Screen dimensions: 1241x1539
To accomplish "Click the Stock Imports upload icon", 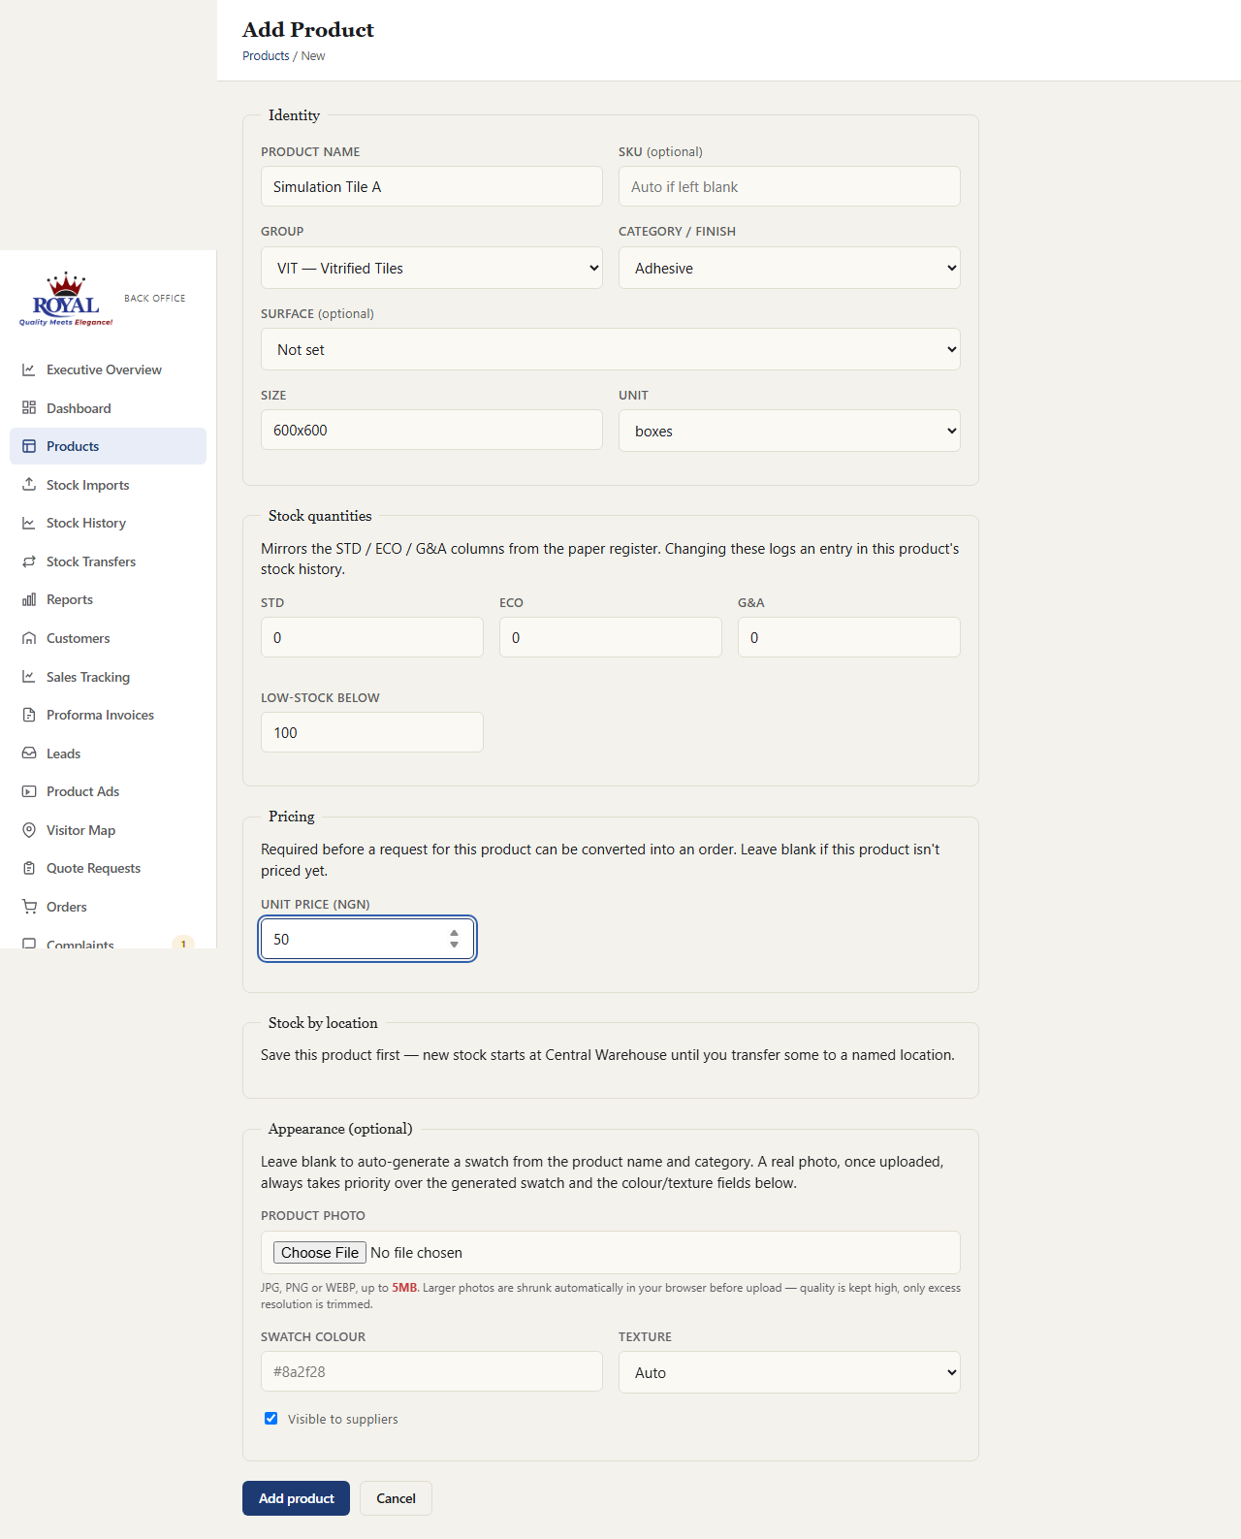I will point(29,485).
